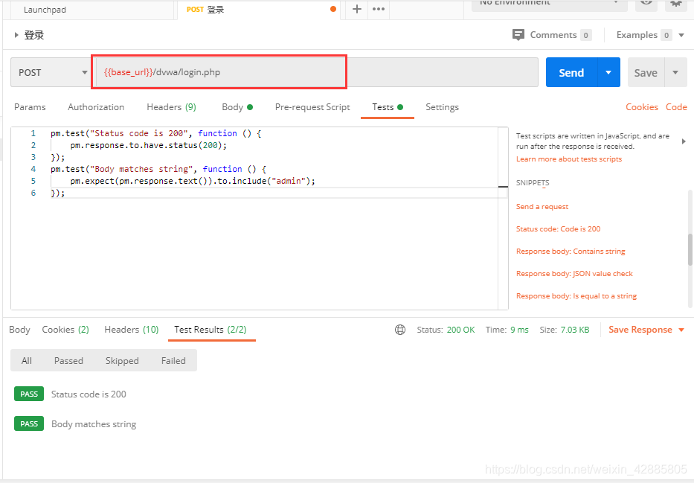This screenshot has width=694, height=483.
Task: Filter test results by Skipped
Action: (122, 361)
